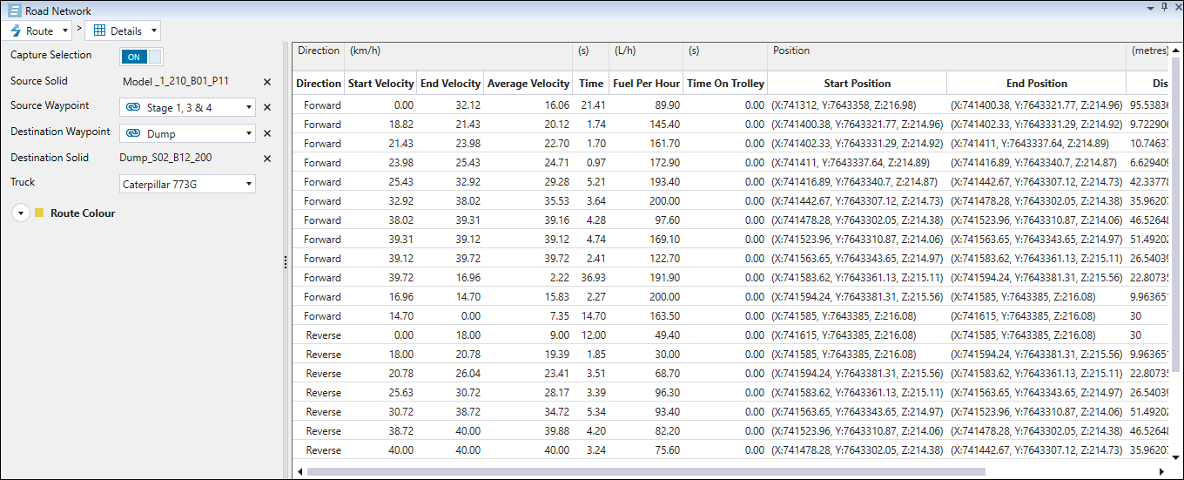Click the Details table grid icon
This screenshot has width=1184, height=480.
pos(99,30)
